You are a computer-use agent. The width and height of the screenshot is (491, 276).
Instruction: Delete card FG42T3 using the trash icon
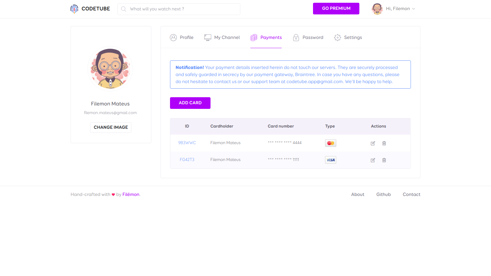[384, 160]
